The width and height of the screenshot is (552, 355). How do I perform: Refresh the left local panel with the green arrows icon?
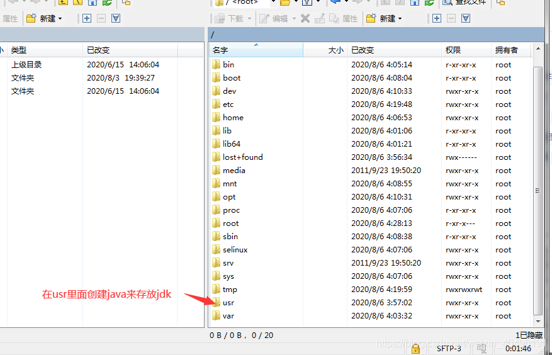pyautogui.click(x=107, y=3)
